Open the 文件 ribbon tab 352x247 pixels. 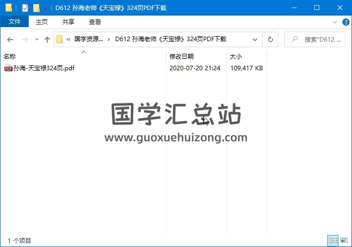(x=15, y=22)
